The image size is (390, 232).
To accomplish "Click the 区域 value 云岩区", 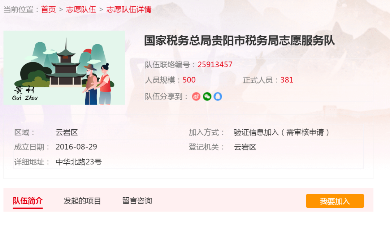I will 67,132.
